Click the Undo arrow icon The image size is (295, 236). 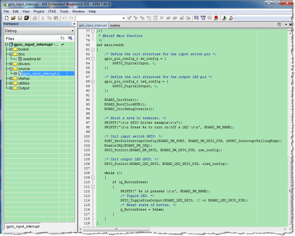(64, 18)
